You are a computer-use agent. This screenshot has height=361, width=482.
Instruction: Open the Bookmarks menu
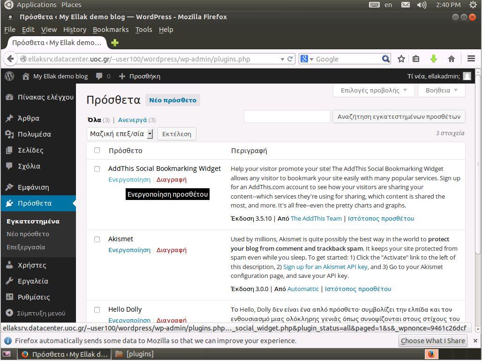click(111, 30)
